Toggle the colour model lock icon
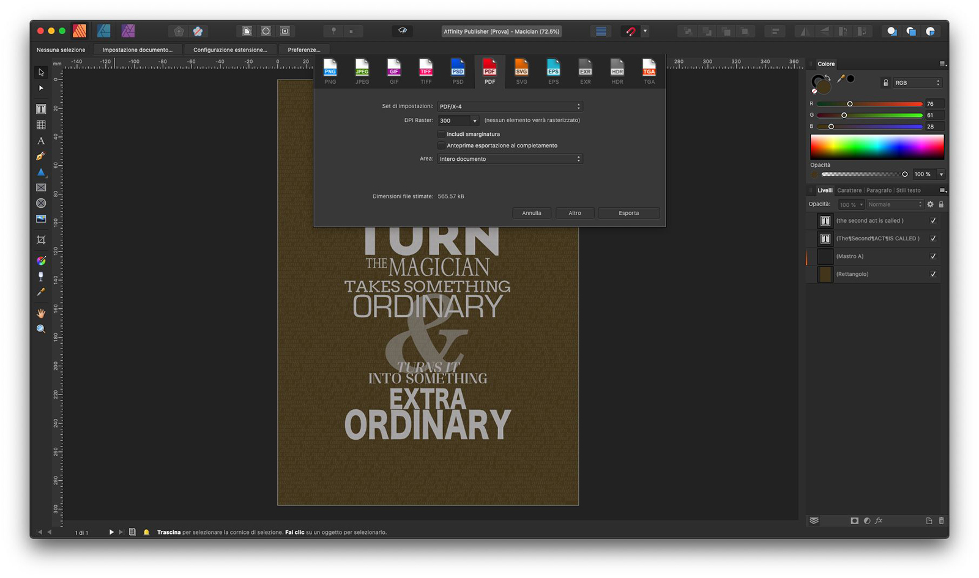Image resolution: width=979 pixels, height=578 pixels. pyautogui.click(x=885, y=83)
